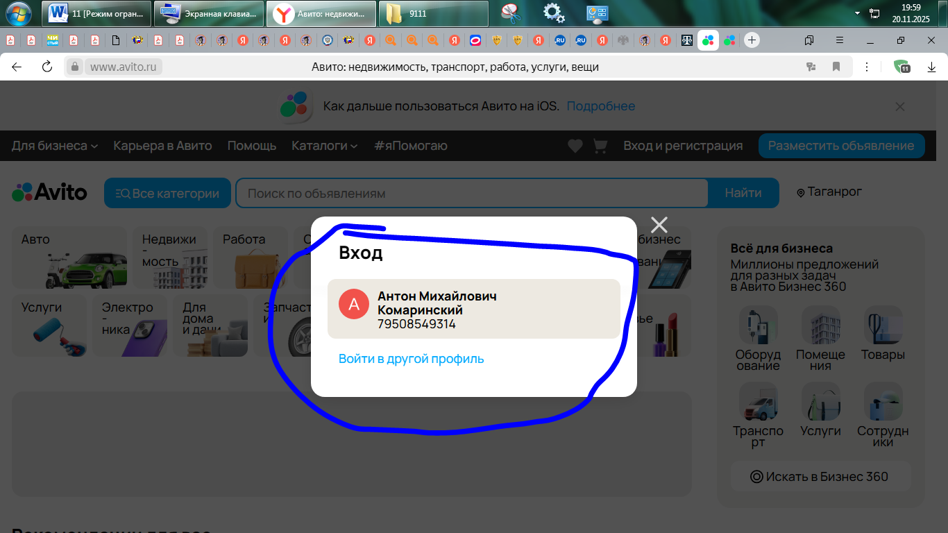Open the shopping cart icon
Image resolution: width=948 pixels, height=533 pixels.
tap(600, 146)
